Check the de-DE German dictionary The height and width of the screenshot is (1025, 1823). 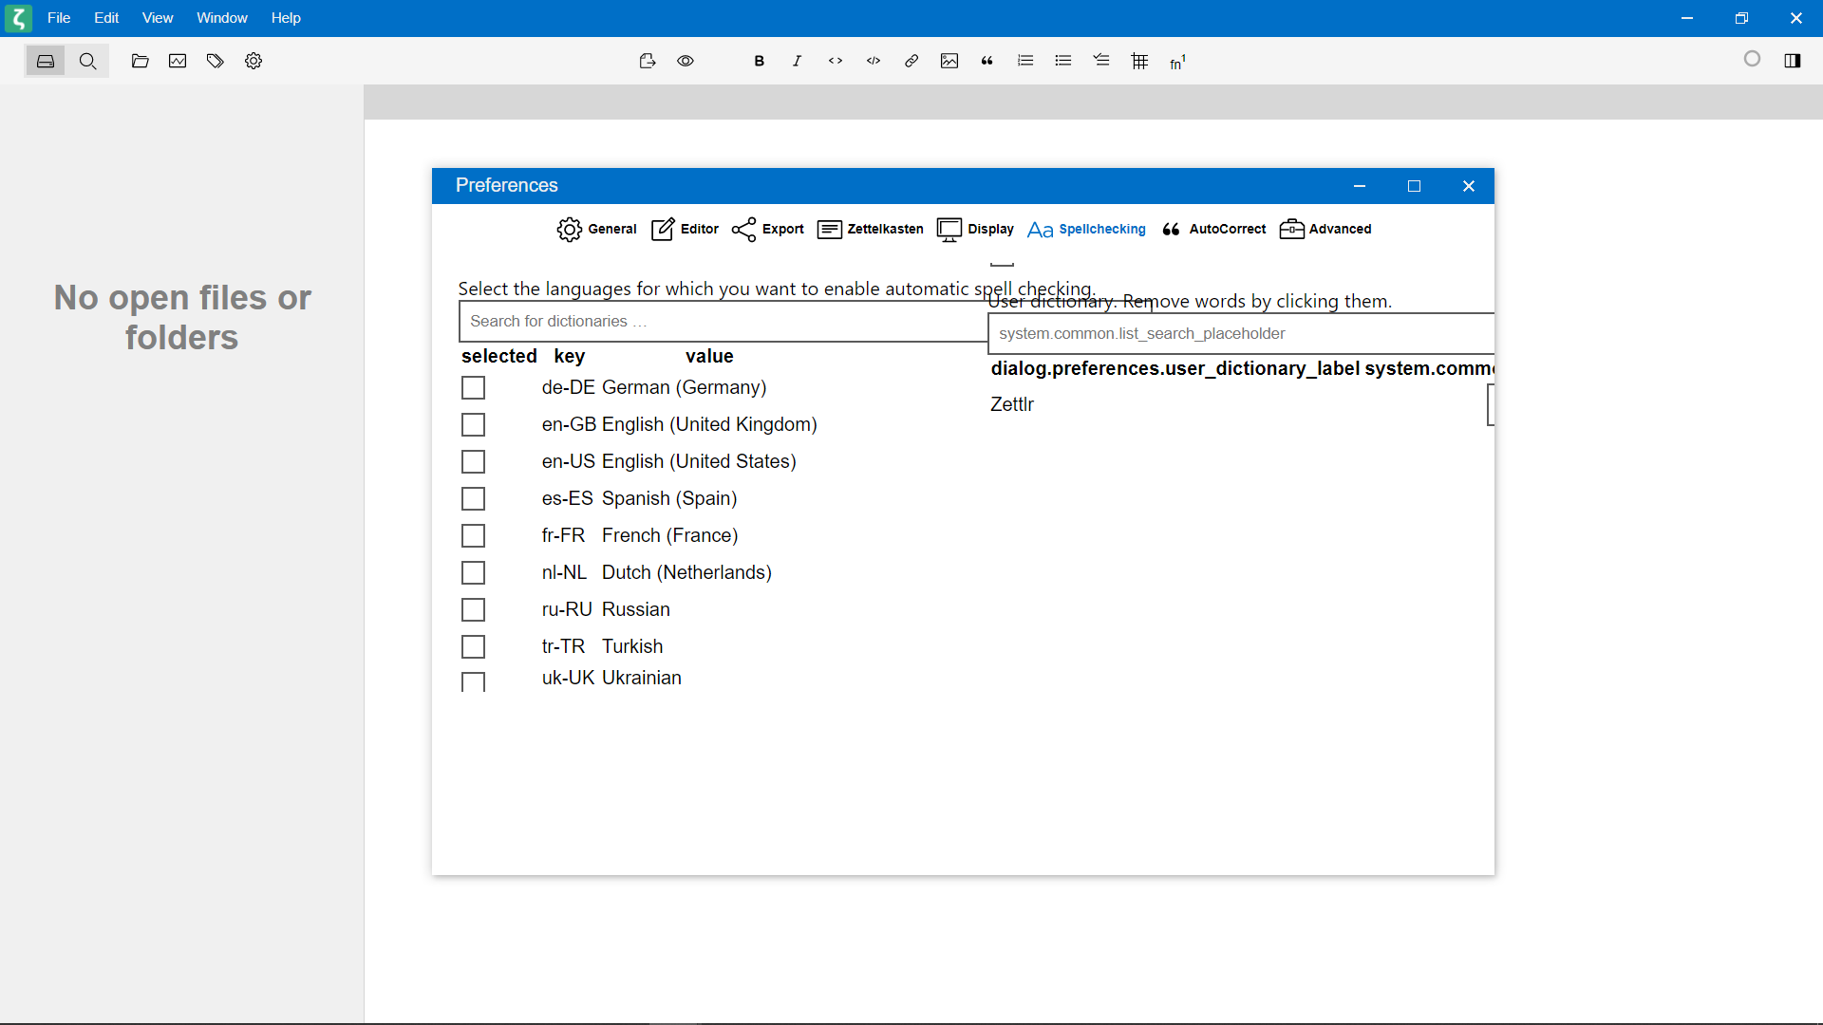473,388
